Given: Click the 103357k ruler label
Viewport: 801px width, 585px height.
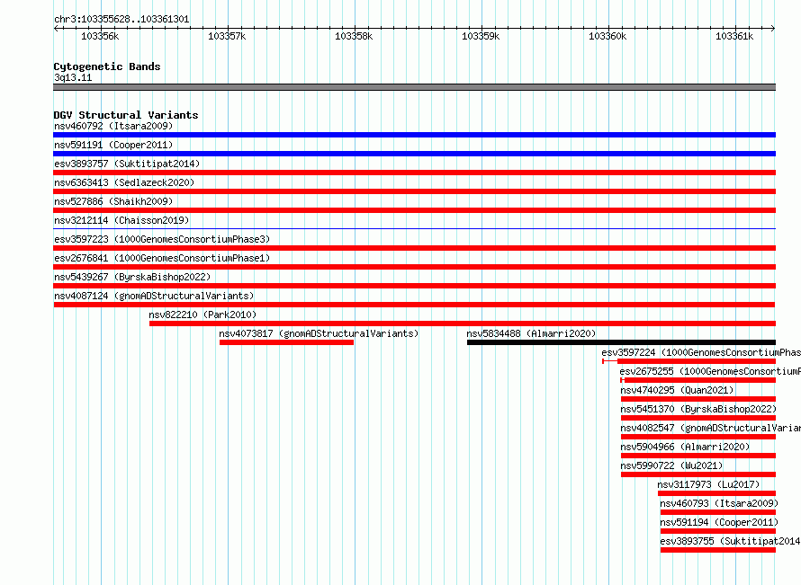Looking at the screenshot, I should point(227,36).
